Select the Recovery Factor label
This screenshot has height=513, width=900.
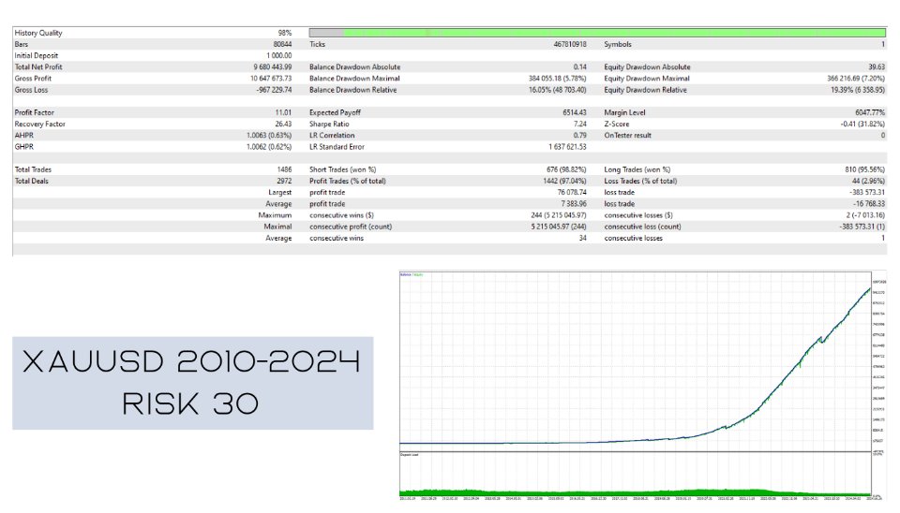[41, 124]
